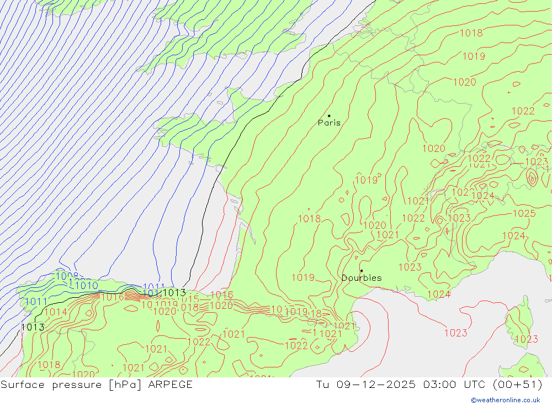The width and height of the screenshot is (552, 405).
Task: Click the Dourbies location label
Action: tap(362, 278)
